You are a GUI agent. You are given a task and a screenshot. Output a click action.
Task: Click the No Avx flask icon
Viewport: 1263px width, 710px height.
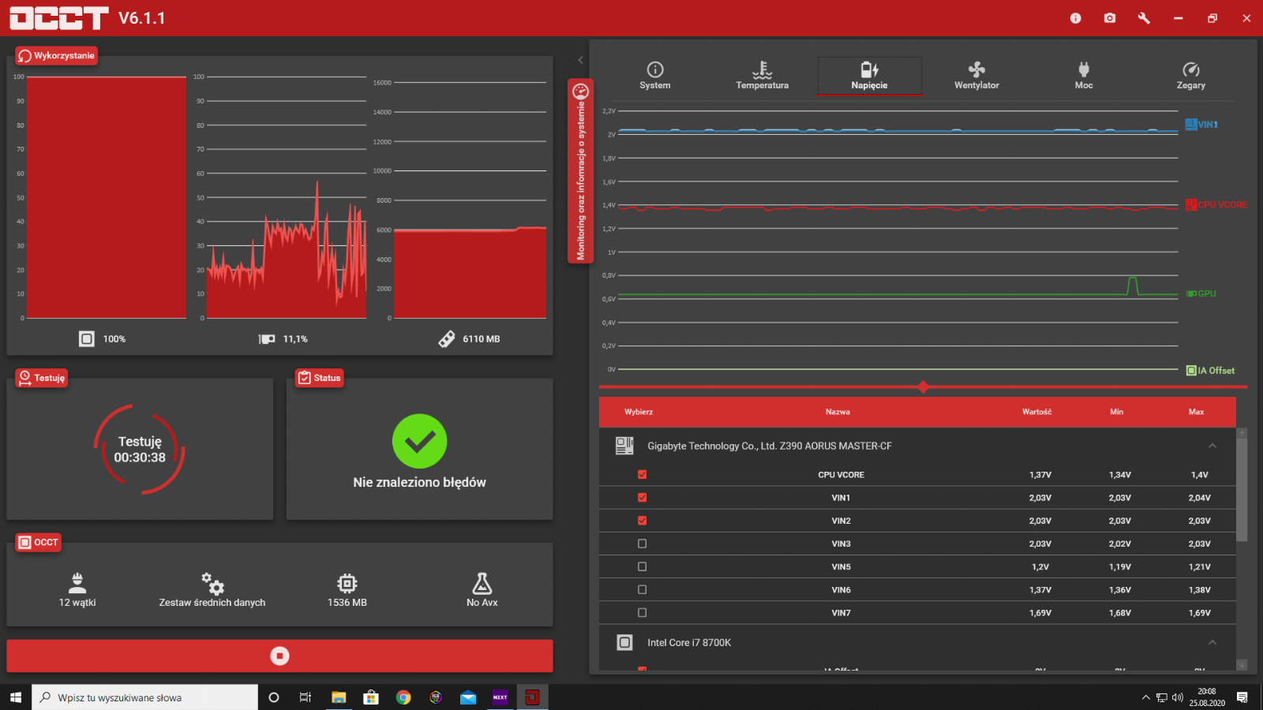482,583
